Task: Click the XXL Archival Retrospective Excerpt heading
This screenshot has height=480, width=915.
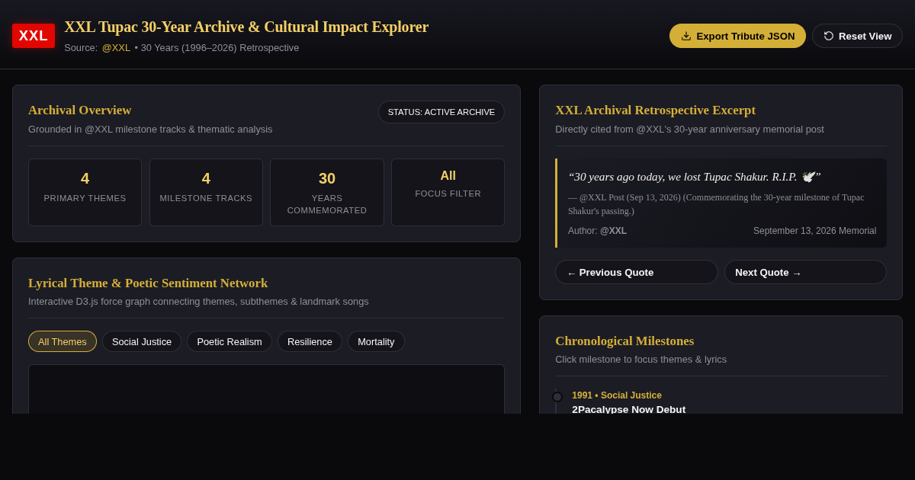Action: [x=655, y=110]
